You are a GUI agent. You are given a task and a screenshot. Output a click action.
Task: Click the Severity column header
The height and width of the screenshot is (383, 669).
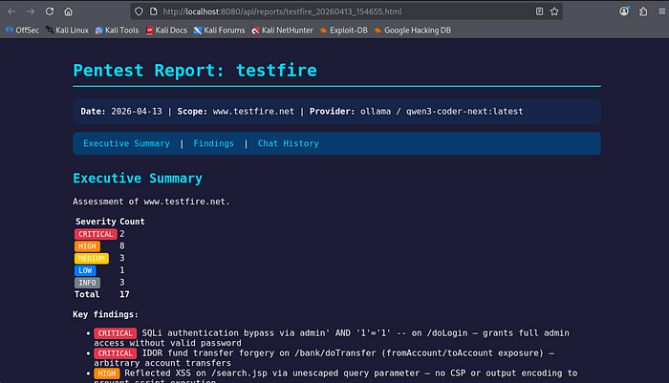point(96,222)
